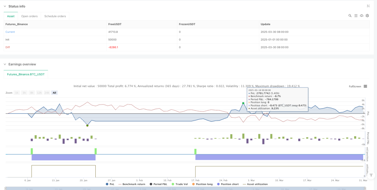Hide the Trade Vol legend series
This screenshot has width=377, height=190.
[x=180, y=184]
